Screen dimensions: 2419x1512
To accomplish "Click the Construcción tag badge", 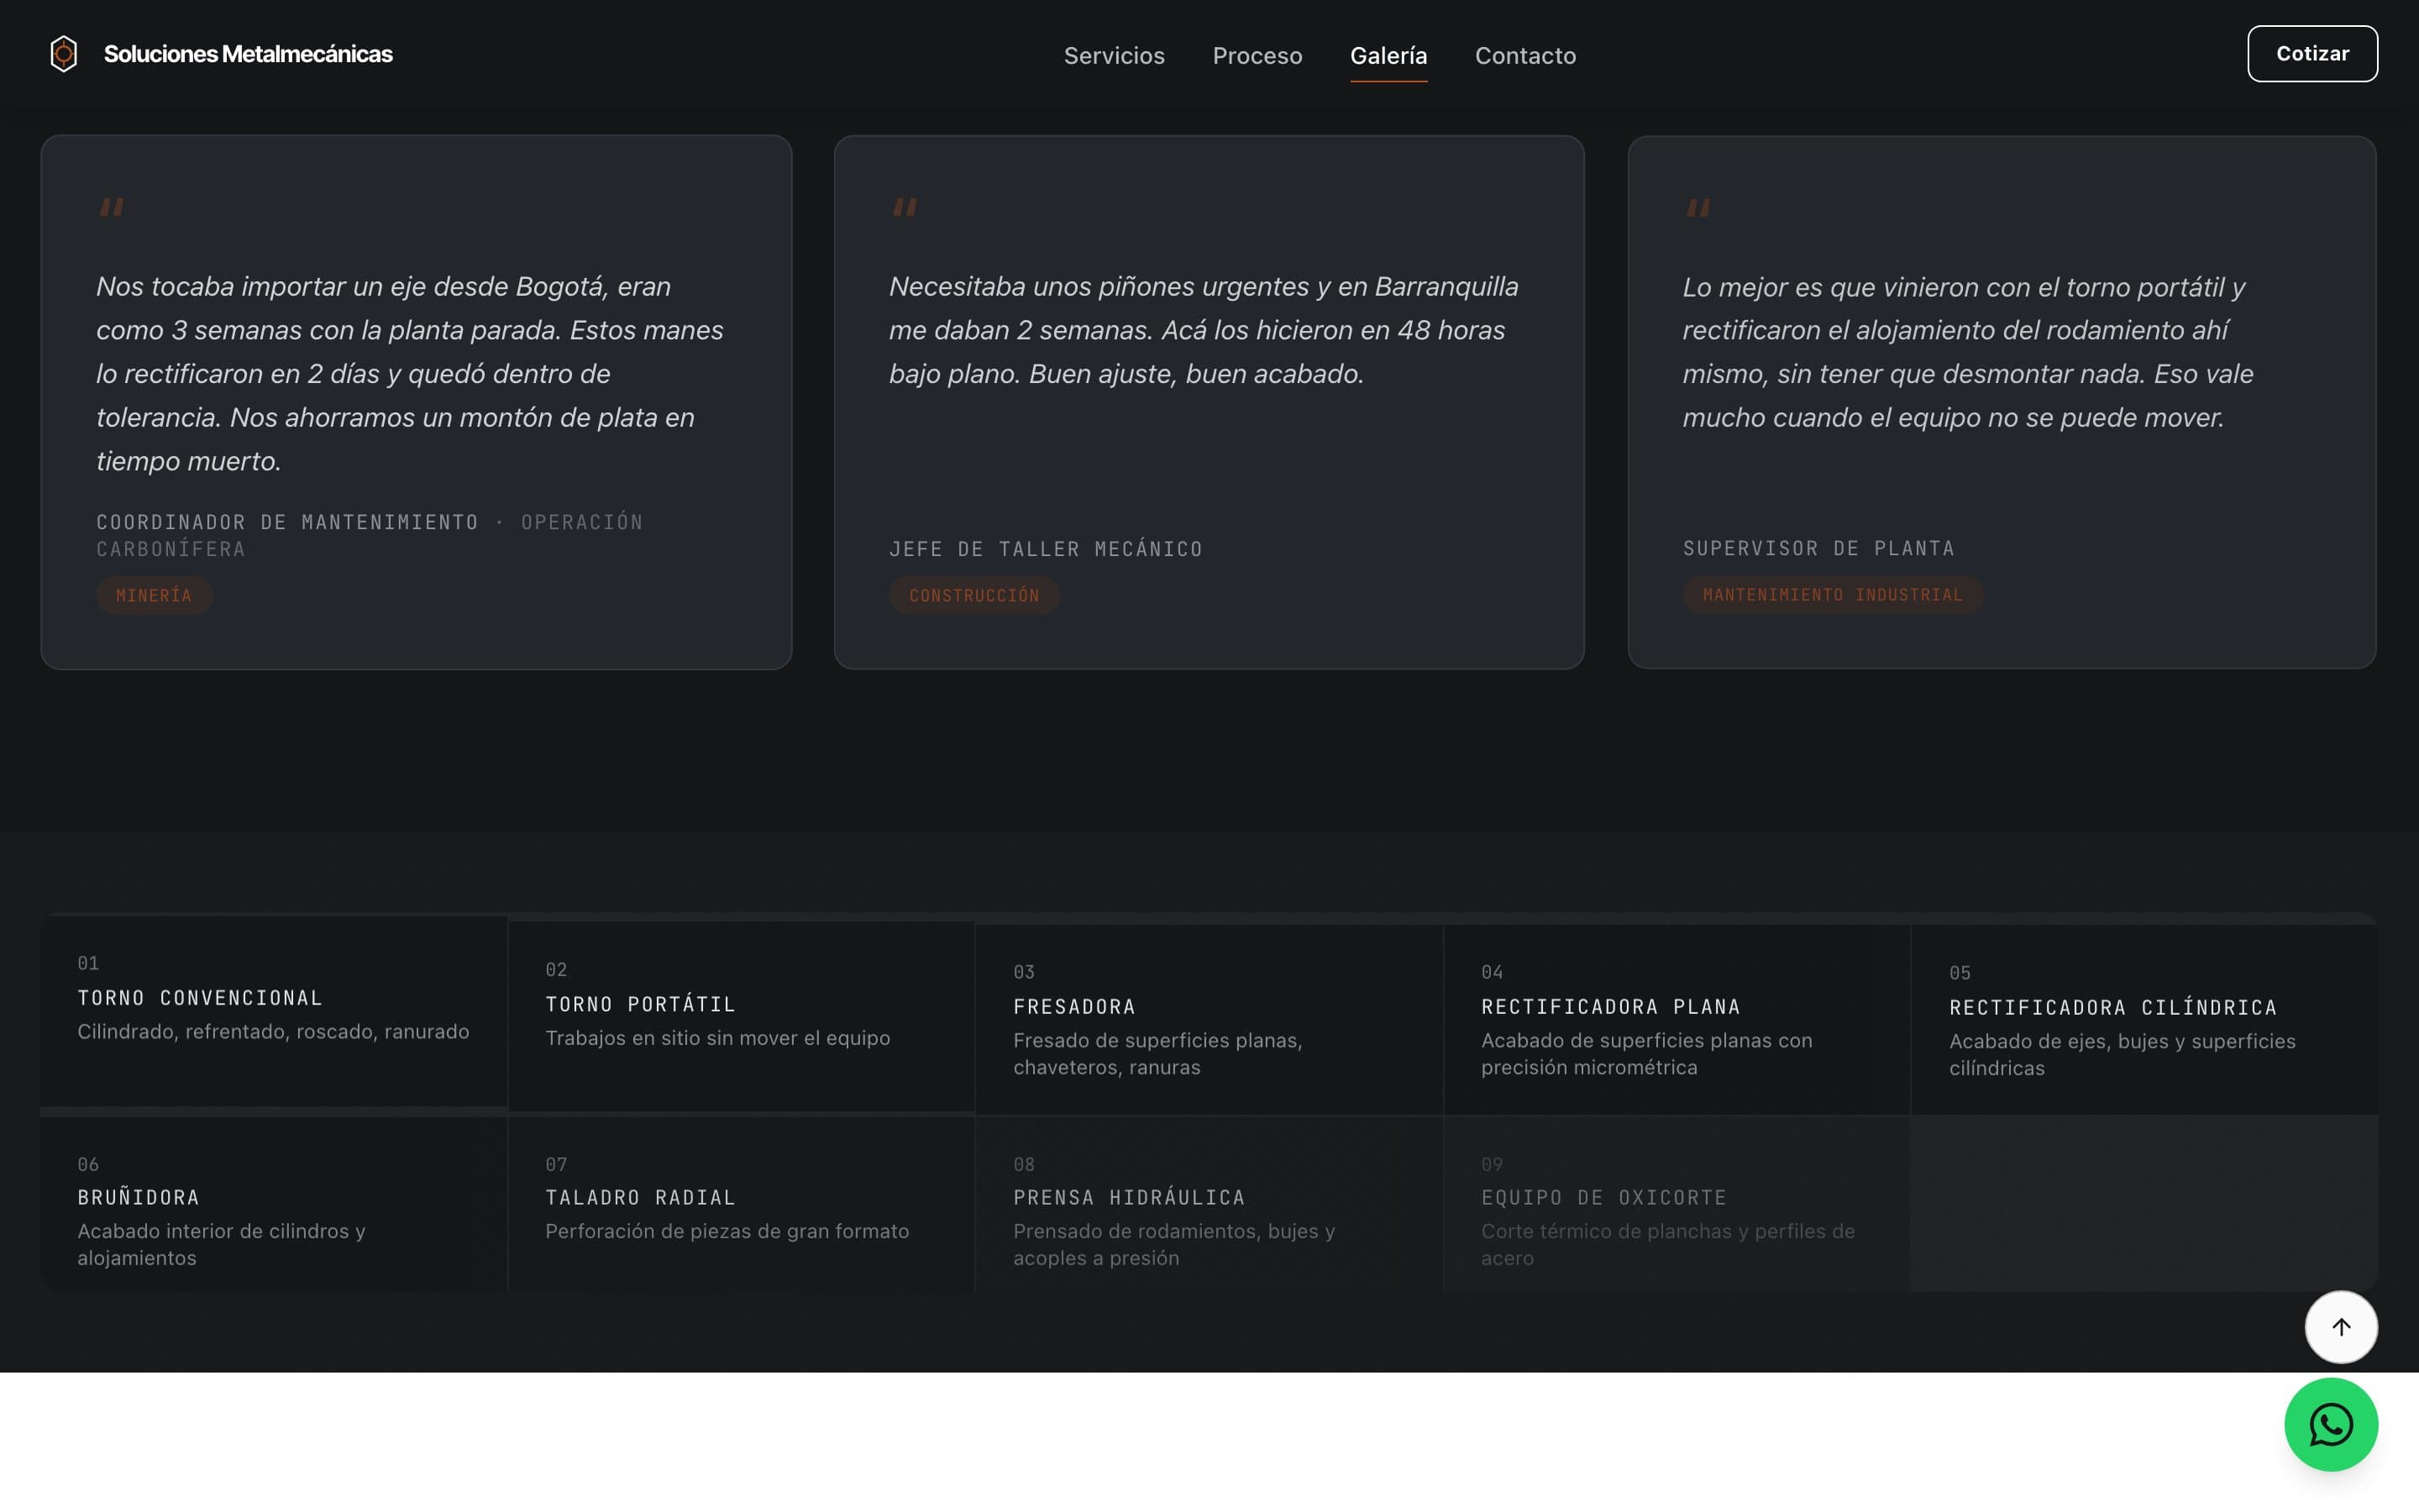I will [973, 596].
